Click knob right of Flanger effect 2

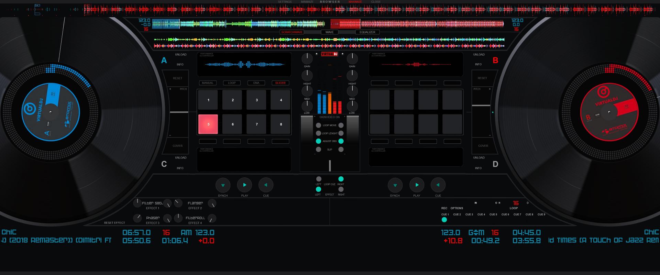[212, 203]
